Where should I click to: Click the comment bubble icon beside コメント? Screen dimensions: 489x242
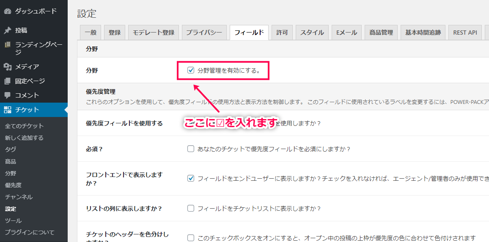tap(8, 95)
